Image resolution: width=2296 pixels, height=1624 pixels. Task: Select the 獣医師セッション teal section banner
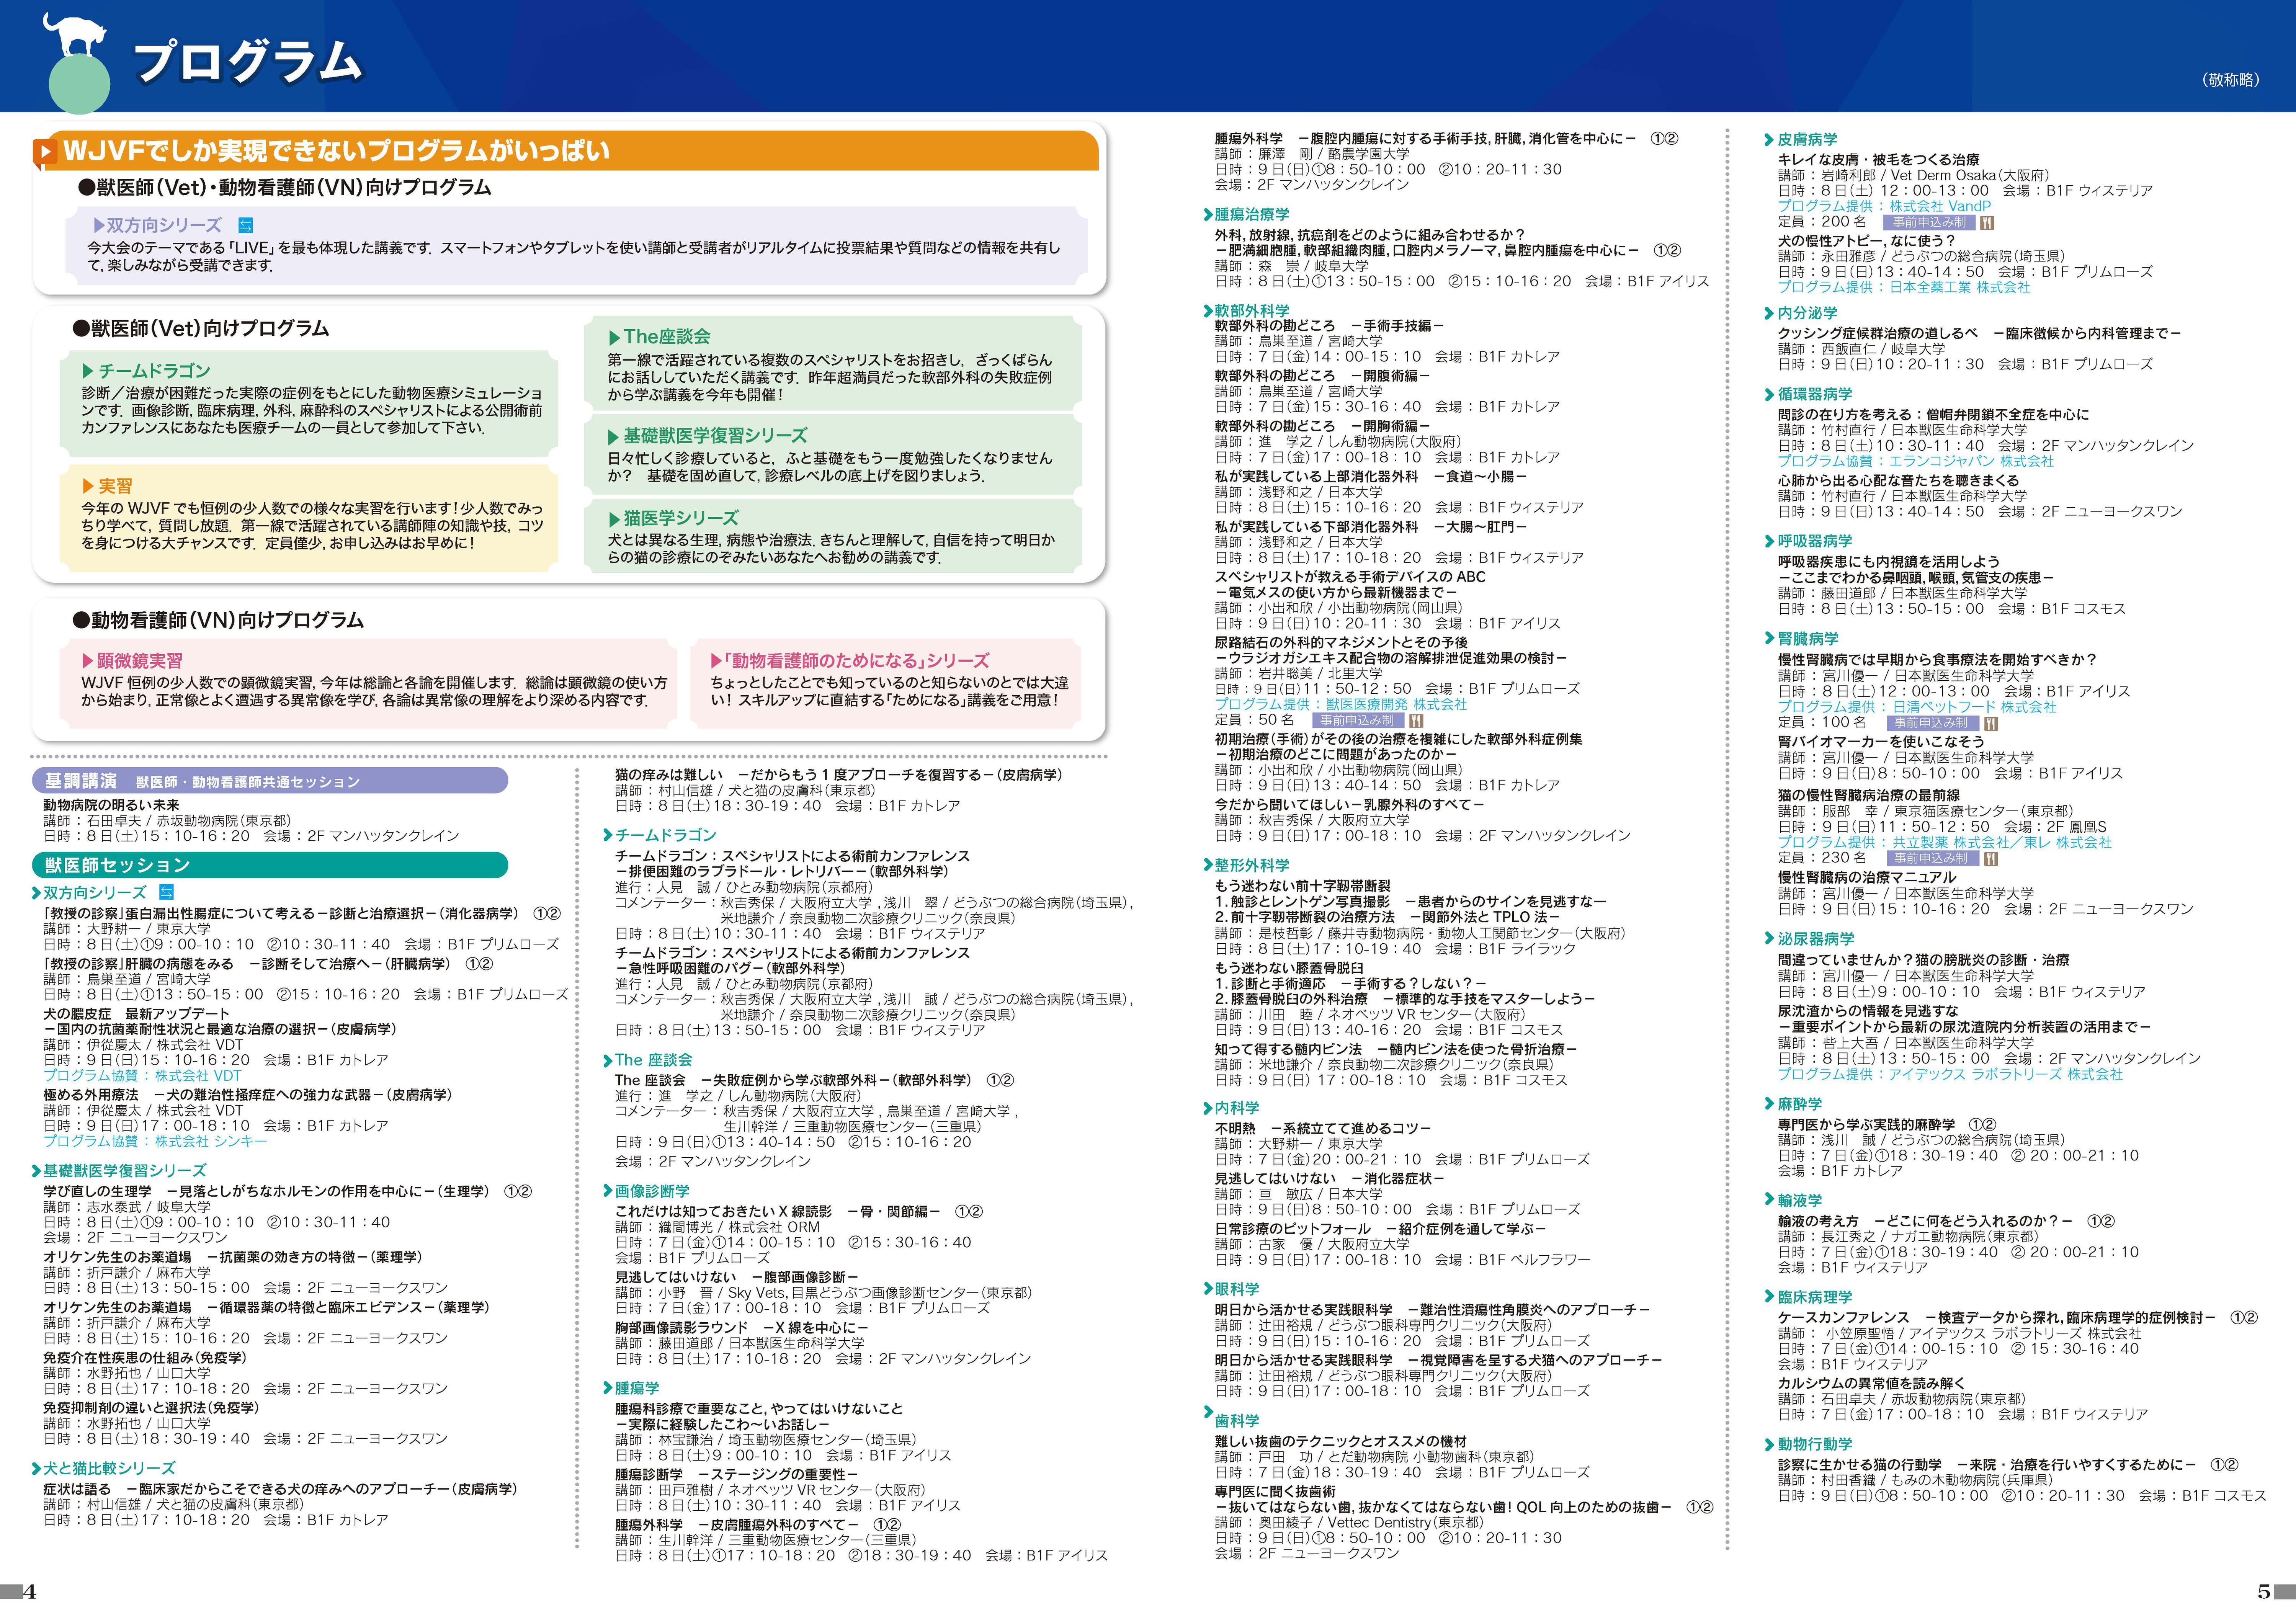pyautogui.click(x=270, y=865)
